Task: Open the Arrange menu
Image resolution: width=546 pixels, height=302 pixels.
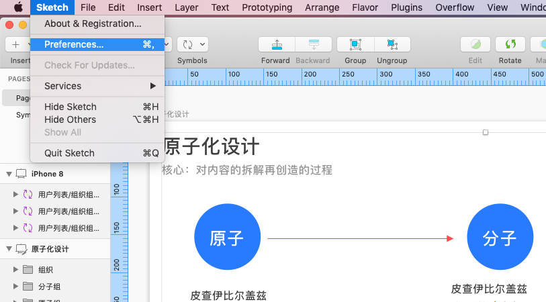Action: (322, 7)
